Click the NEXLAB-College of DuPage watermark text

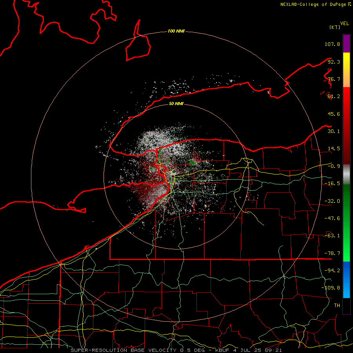coord(315,4)
